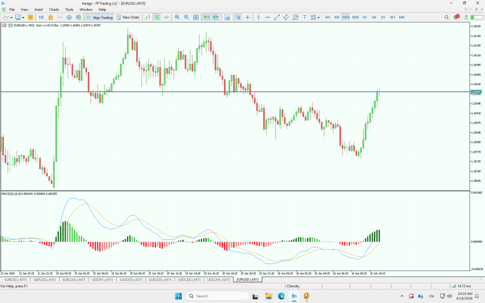
Task: Expand the chart type dropdown arrow
Action: pos(11,18)
